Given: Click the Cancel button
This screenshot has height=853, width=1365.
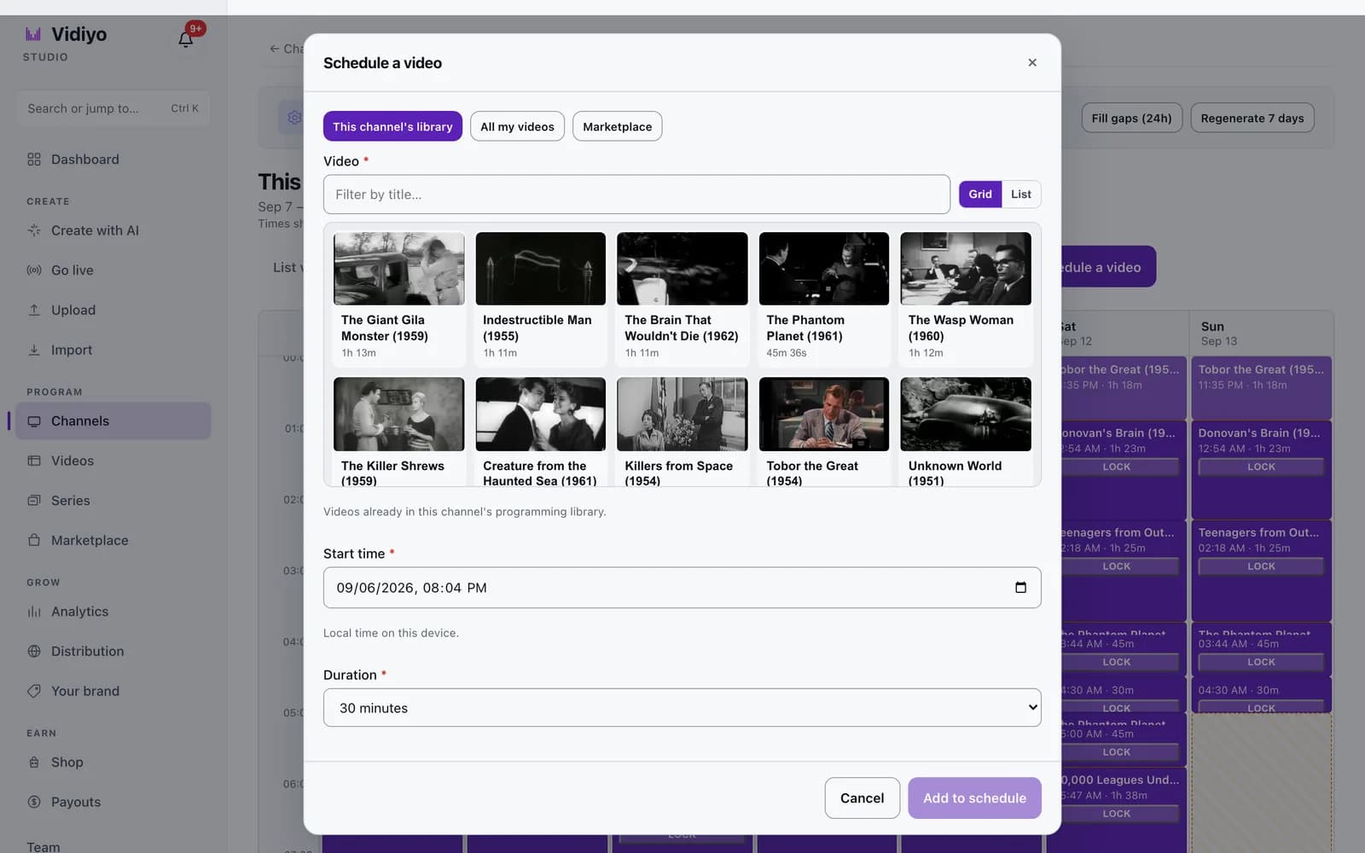Looking at the screenshot, I should (x=862, y=798).
